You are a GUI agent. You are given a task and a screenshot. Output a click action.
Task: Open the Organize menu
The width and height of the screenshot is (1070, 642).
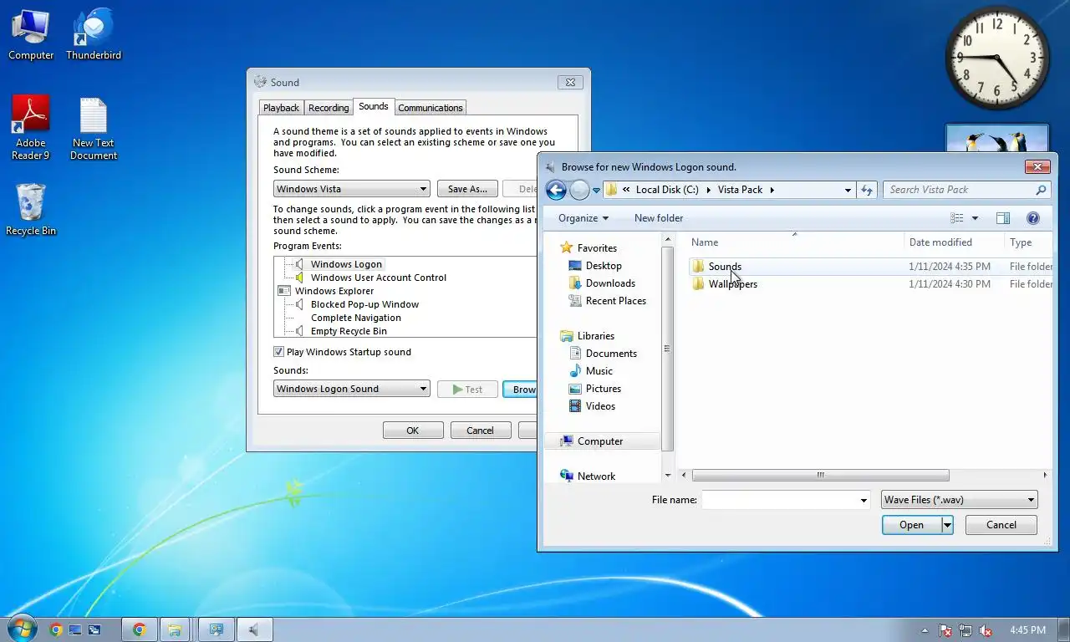(x=583, y=218)
